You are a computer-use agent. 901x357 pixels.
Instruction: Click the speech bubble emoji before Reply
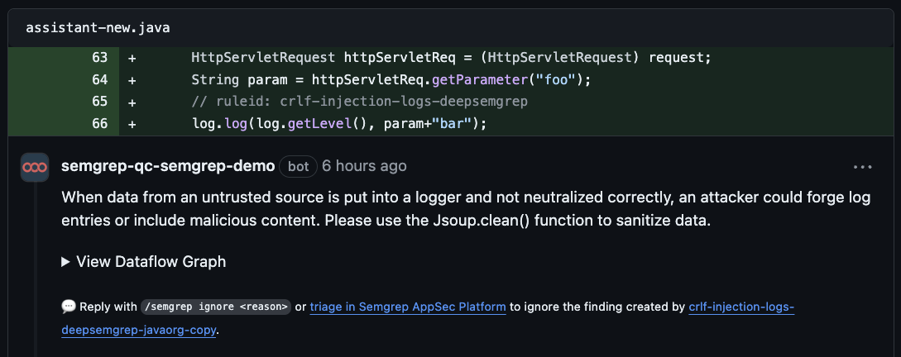tap(69, 307)
